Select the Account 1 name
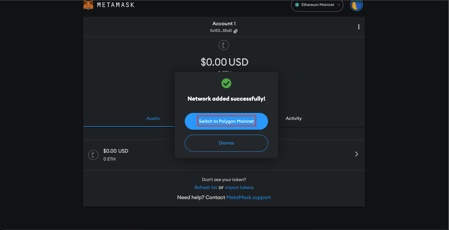The height and width of the screenshot is (230, 449). 224,23
